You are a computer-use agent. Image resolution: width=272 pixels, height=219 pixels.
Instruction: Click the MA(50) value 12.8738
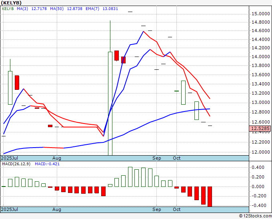click(74, 8)
